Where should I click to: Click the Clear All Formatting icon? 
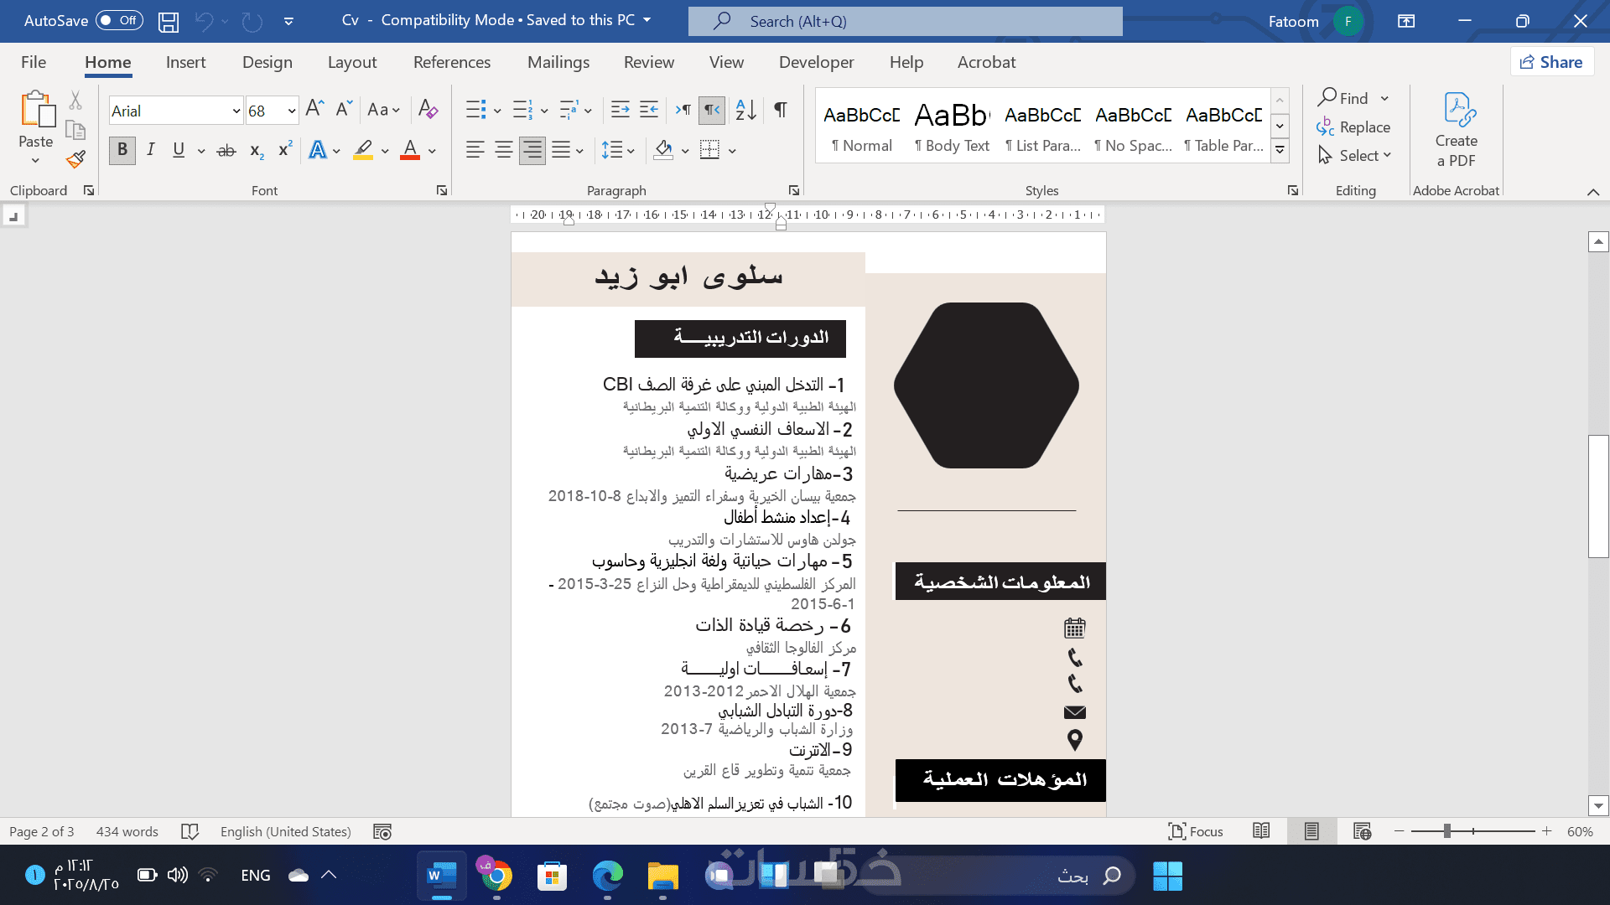[428, 110]
